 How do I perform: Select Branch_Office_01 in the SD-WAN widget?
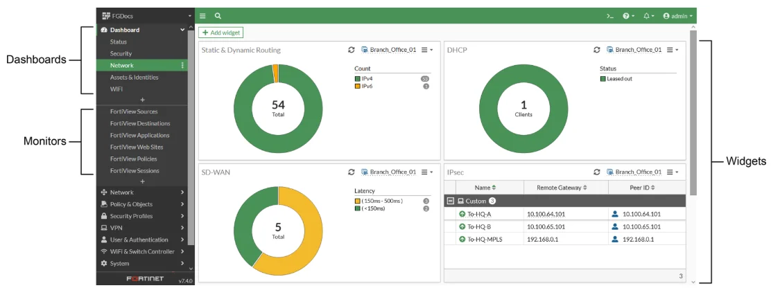(388, 172)
